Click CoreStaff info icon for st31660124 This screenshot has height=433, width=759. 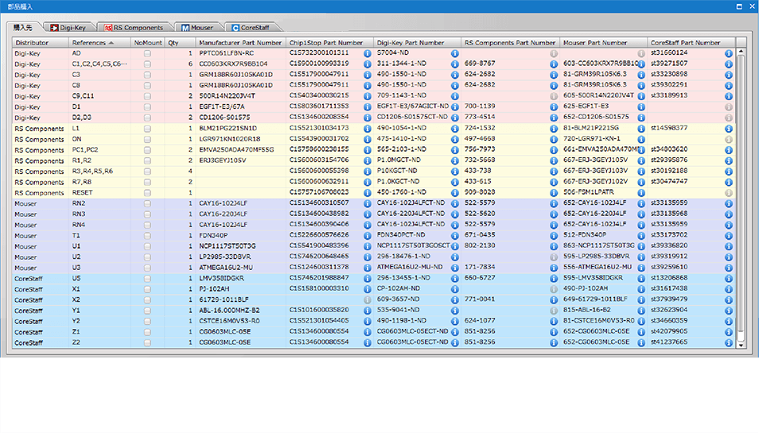point(729,54)
